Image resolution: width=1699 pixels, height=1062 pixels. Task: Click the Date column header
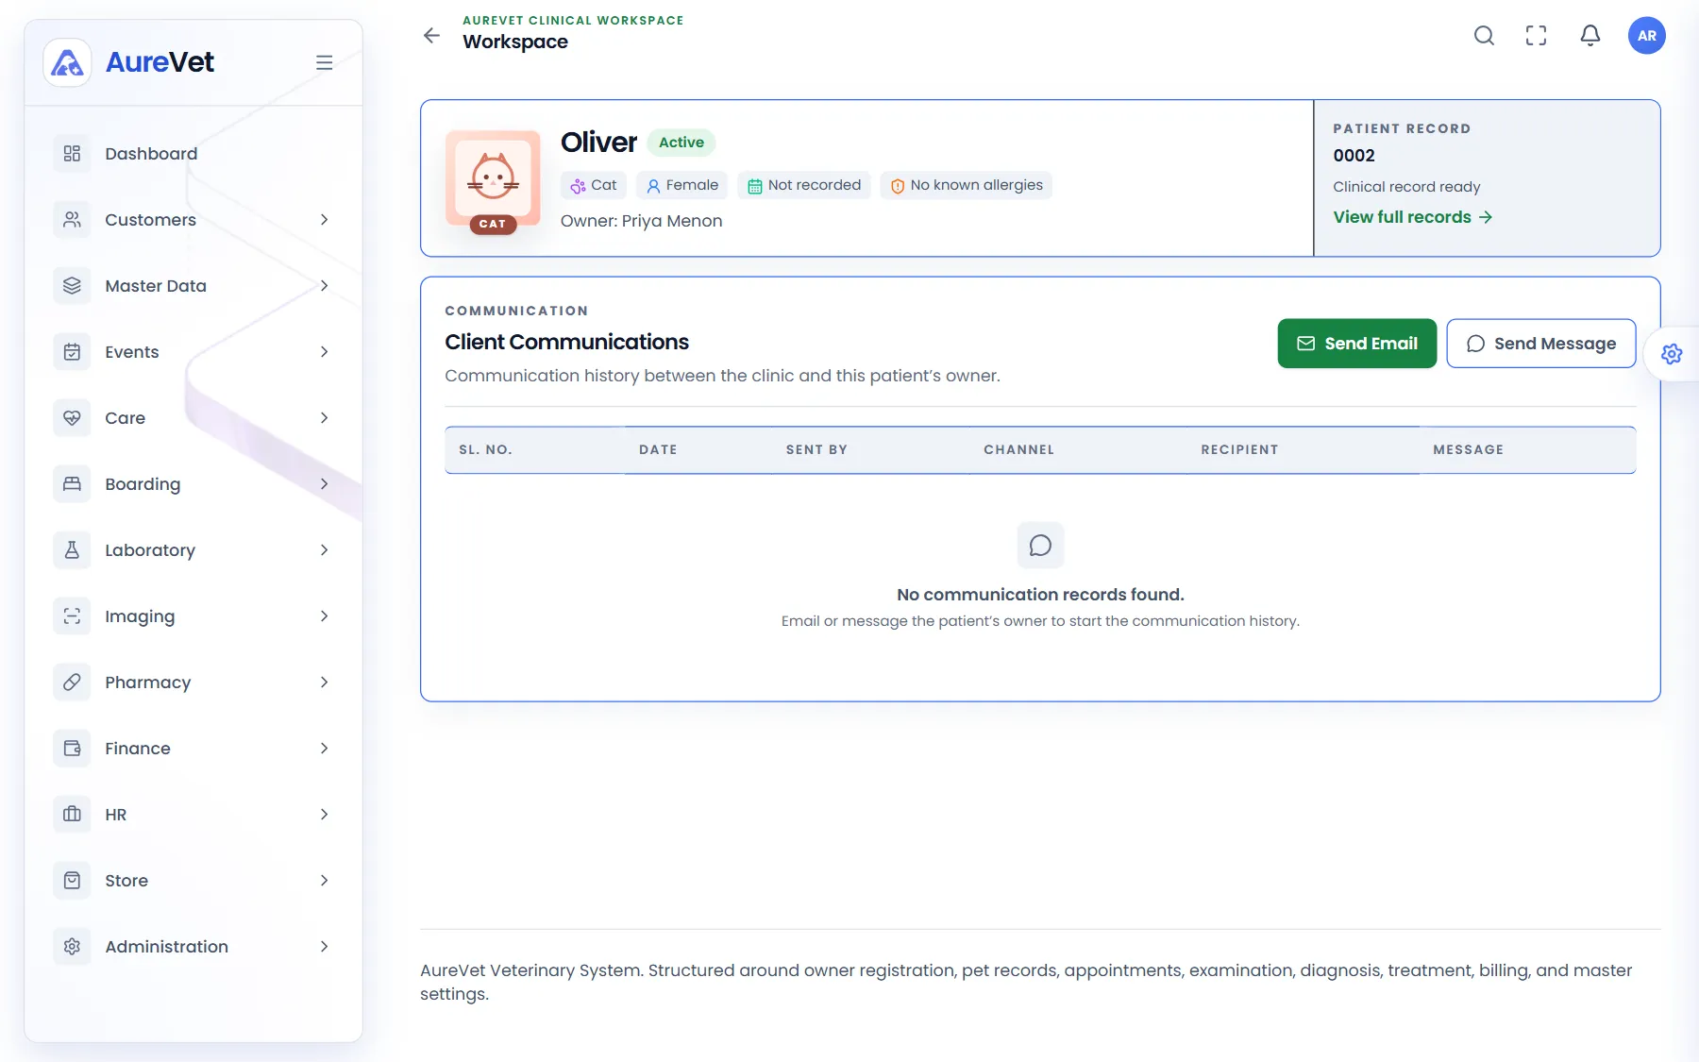pyautogui.click(x=658, y=449)
